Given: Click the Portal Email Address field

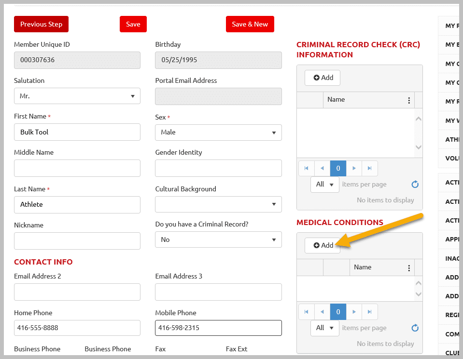Looking at the screenshot, I should pyautogui.click(x=219, y=96).
